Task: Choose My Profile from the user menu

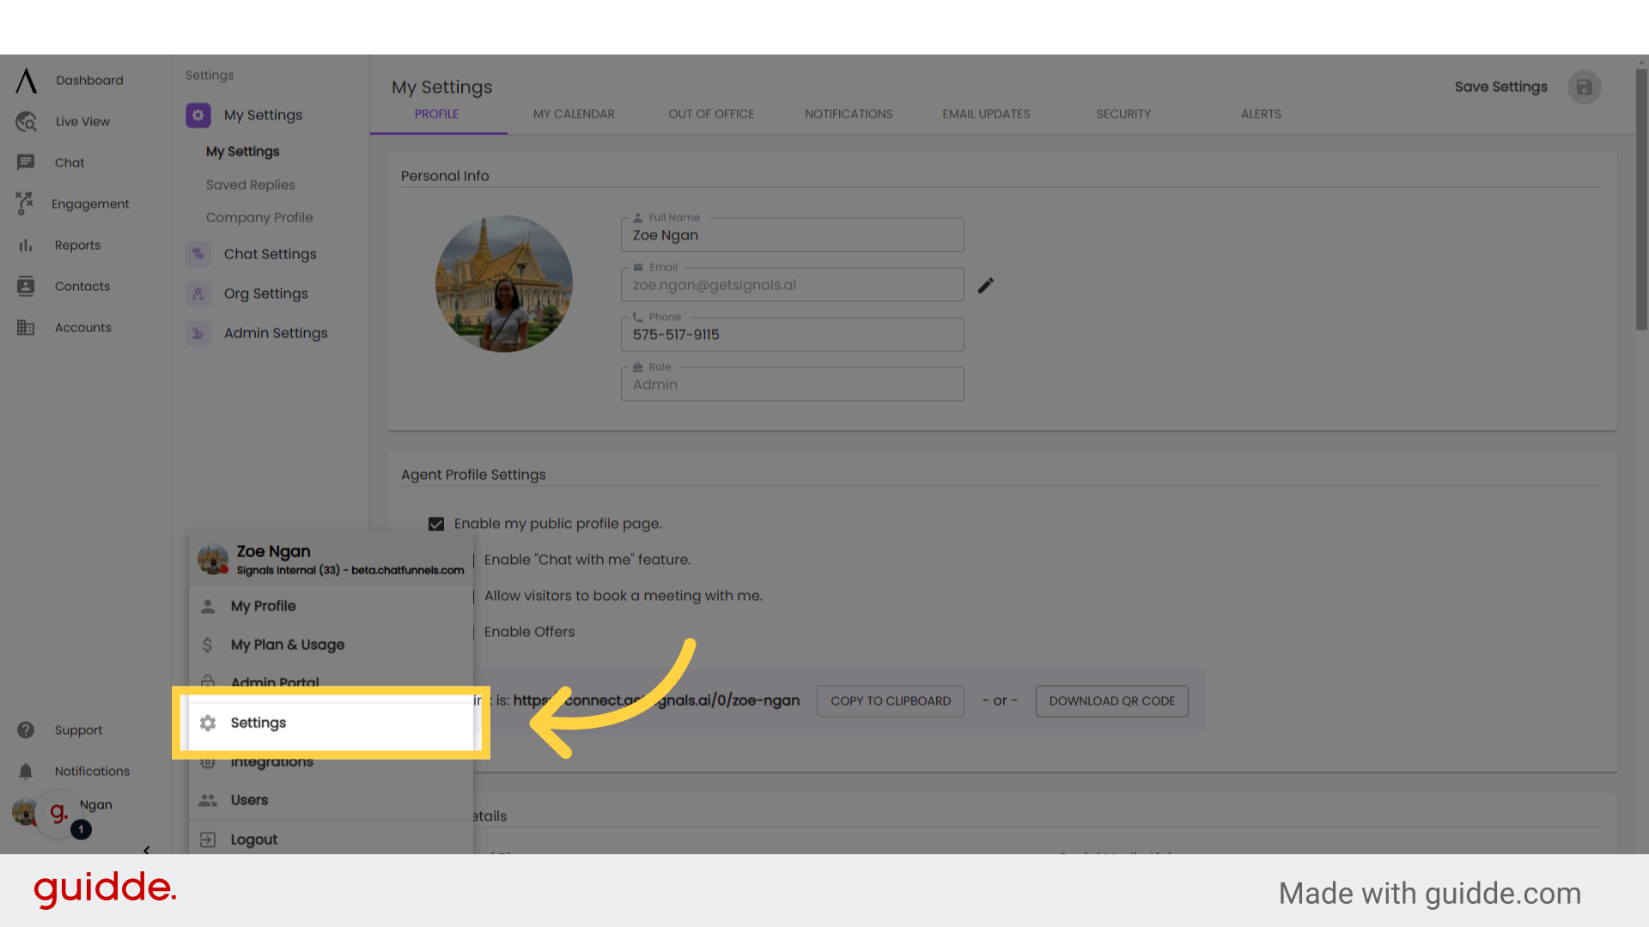Action: [x=331, y=606]
